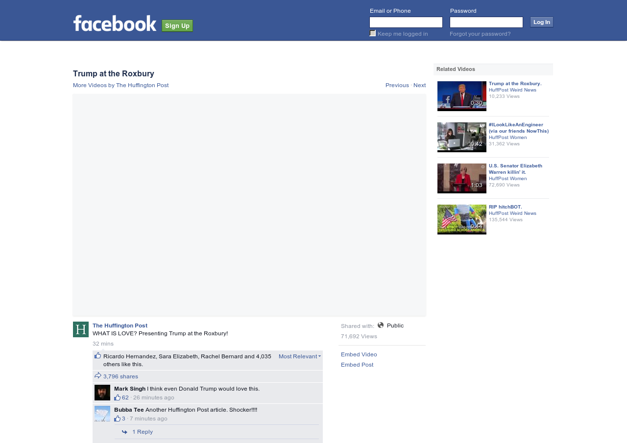The height and width of the screenshot is (443, 627).
Task: Click the Password field
Action: 486,22
